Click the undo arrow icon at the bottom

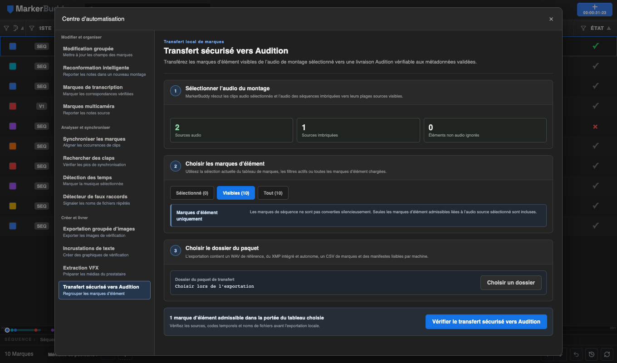click(x=576, y=354)
